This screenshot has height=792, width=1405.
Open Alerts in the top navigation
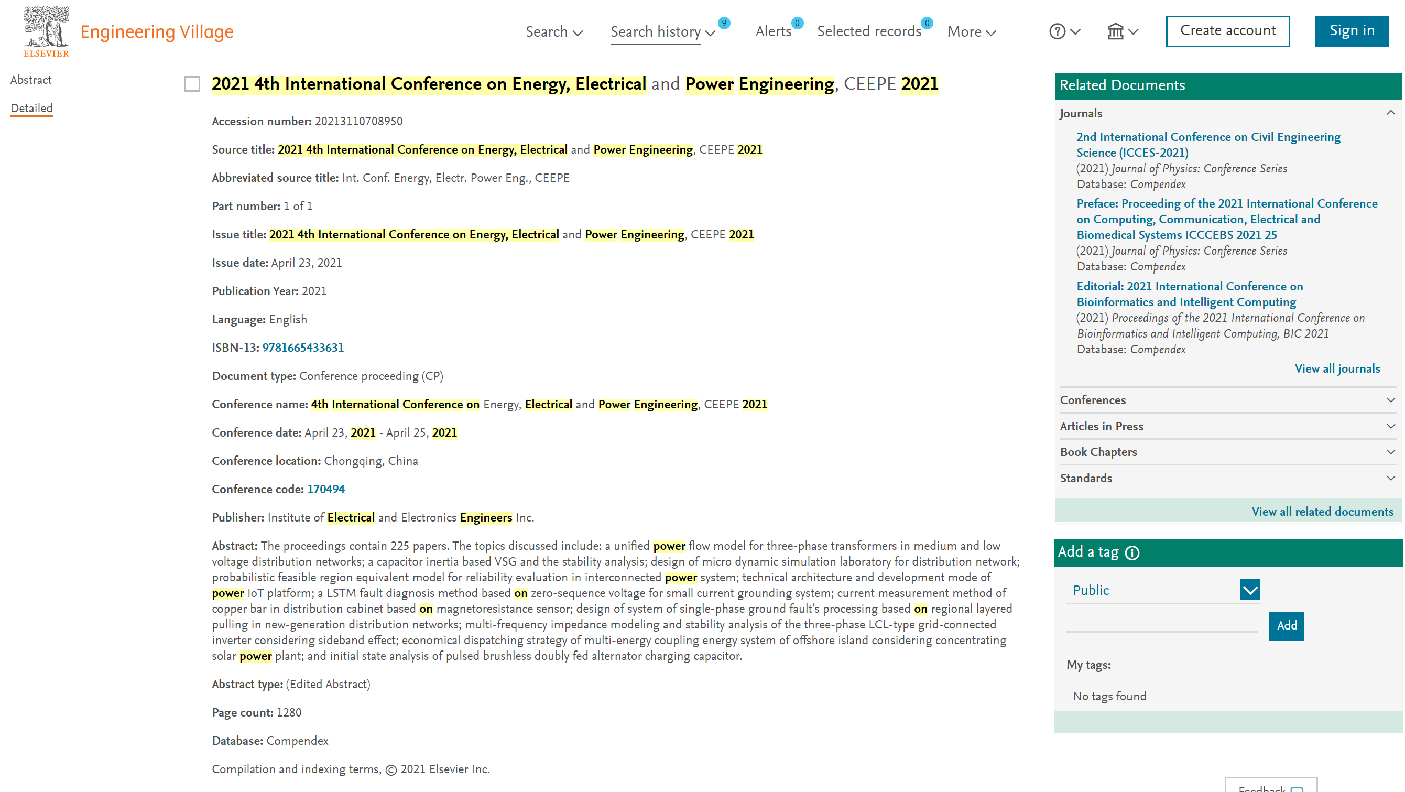click(773, 31)
